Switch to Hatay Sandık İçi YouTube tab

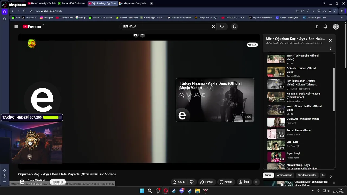[x=42, y=4]
